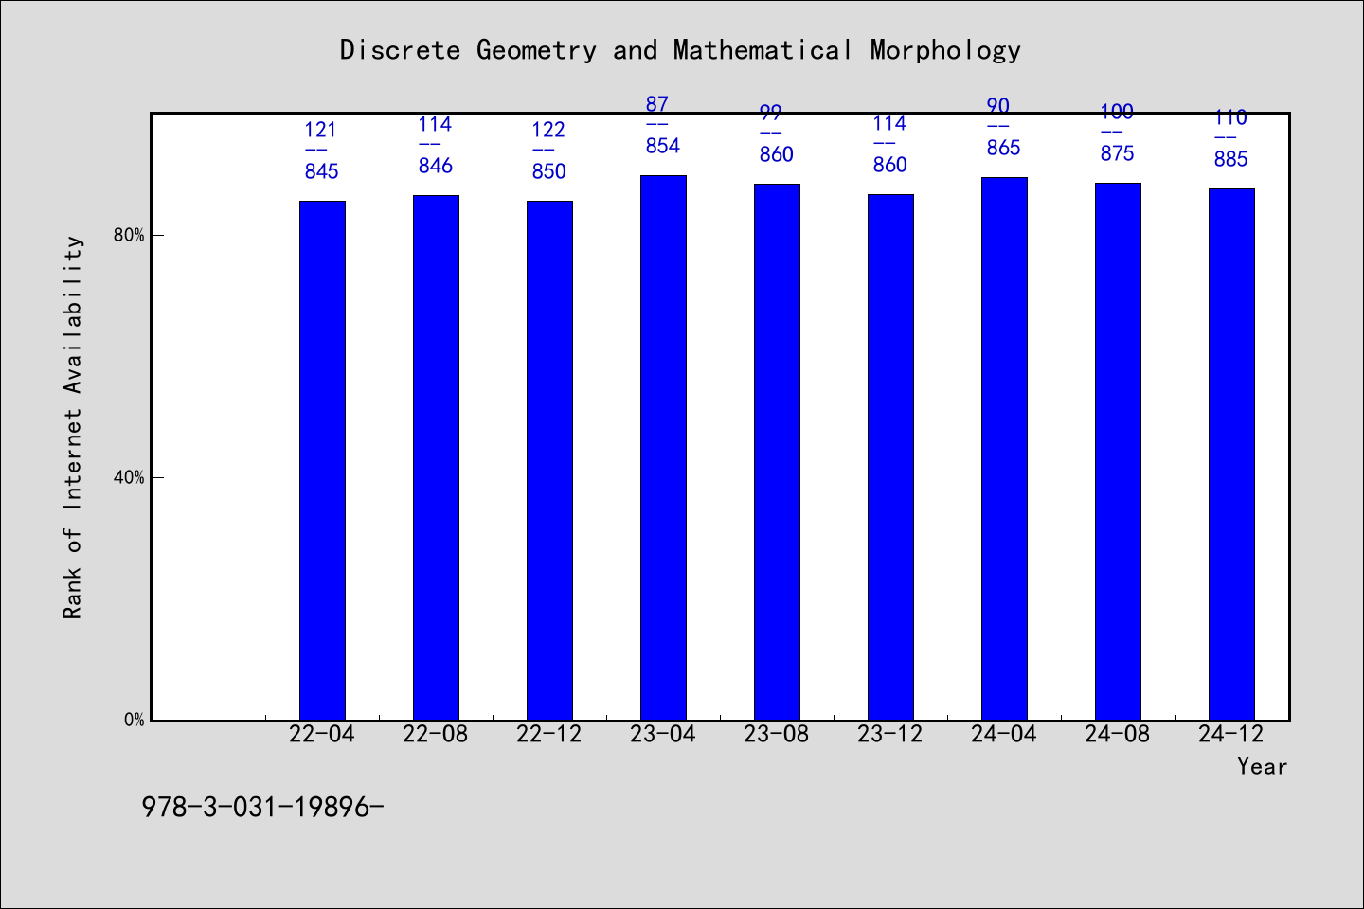Click the value 885 above the 24-12 bar
This screenshot has width=1364, height=909.
point(1231,159)
